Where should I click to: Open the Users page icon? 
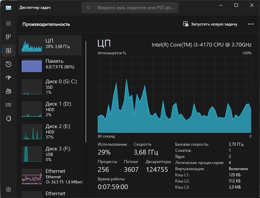click(9, 91)
